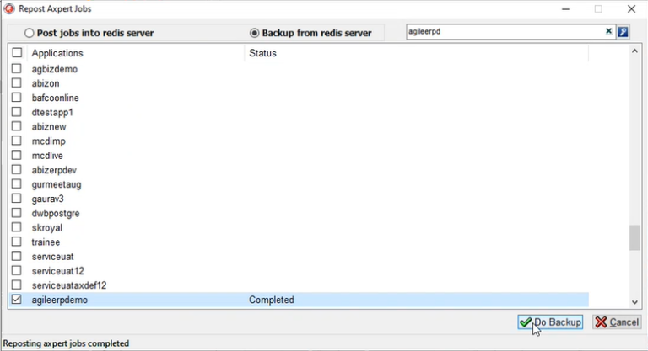This screenshot has width=648, height=351.
Task: Click the Repost Axpert Jobs window icon
Action: coord(8,8)
